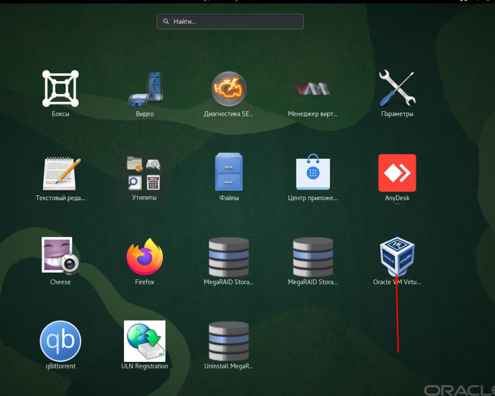This screenshot has width=495, height=396.
Task: Open the Файлы file manager
Action: click(229, 172)
